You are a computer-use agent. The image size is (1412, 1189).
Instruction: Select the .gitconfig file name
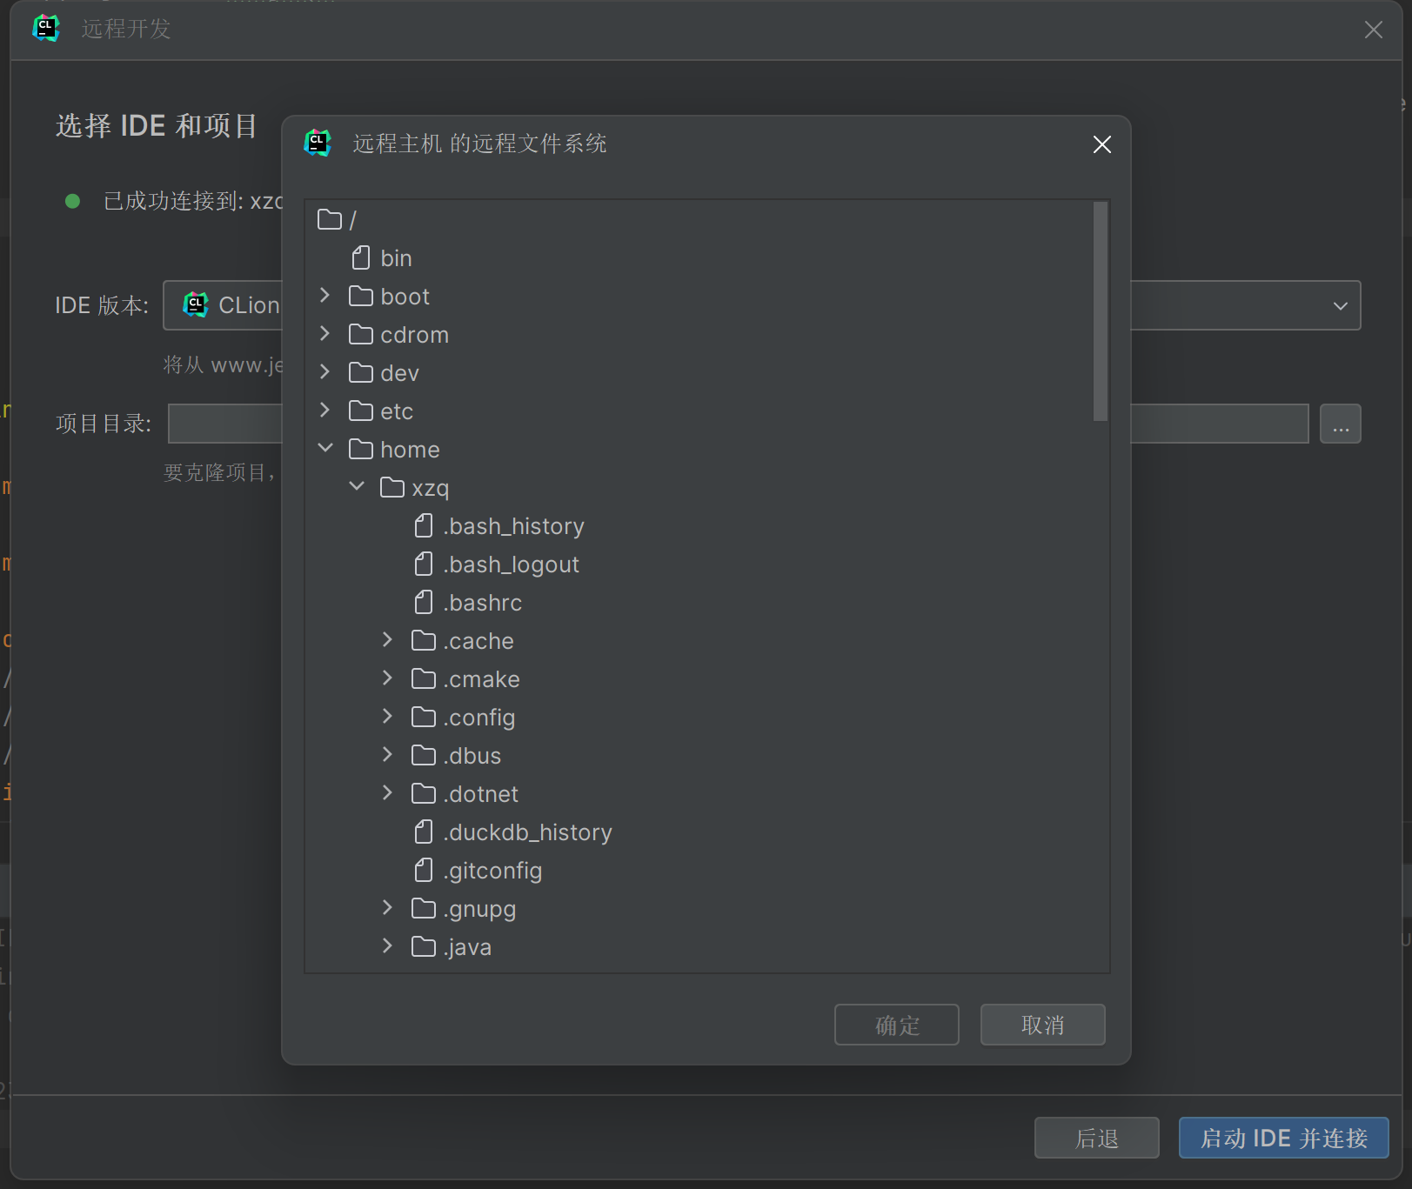[x=492, y=871]
